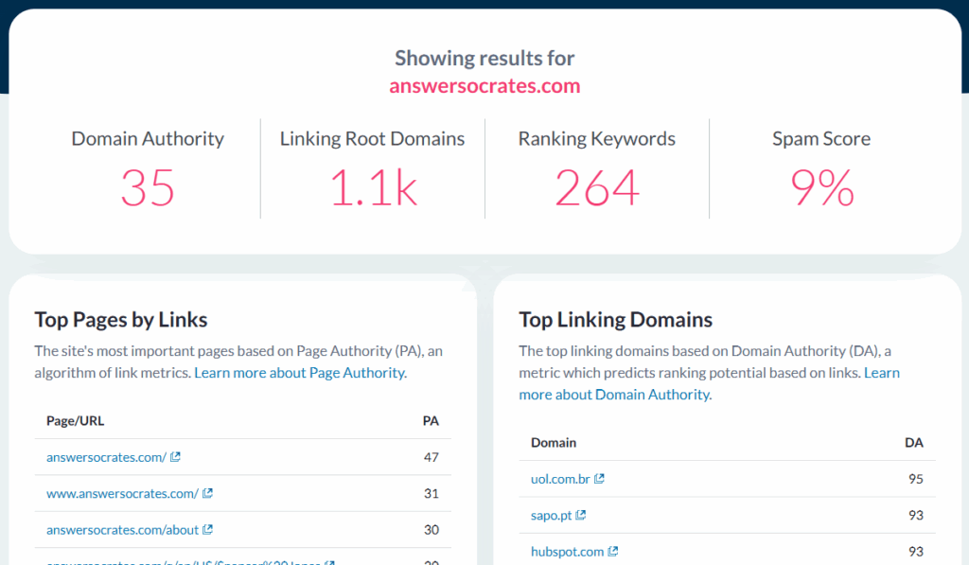Screen dimensions: 969x565
Task: Open 'Learn more about Page Authority' link
Action: (x=300, y=373)
